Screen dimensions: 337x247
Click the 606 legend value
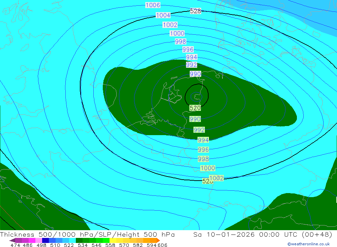pyautogui.click(x=162, y=245)
